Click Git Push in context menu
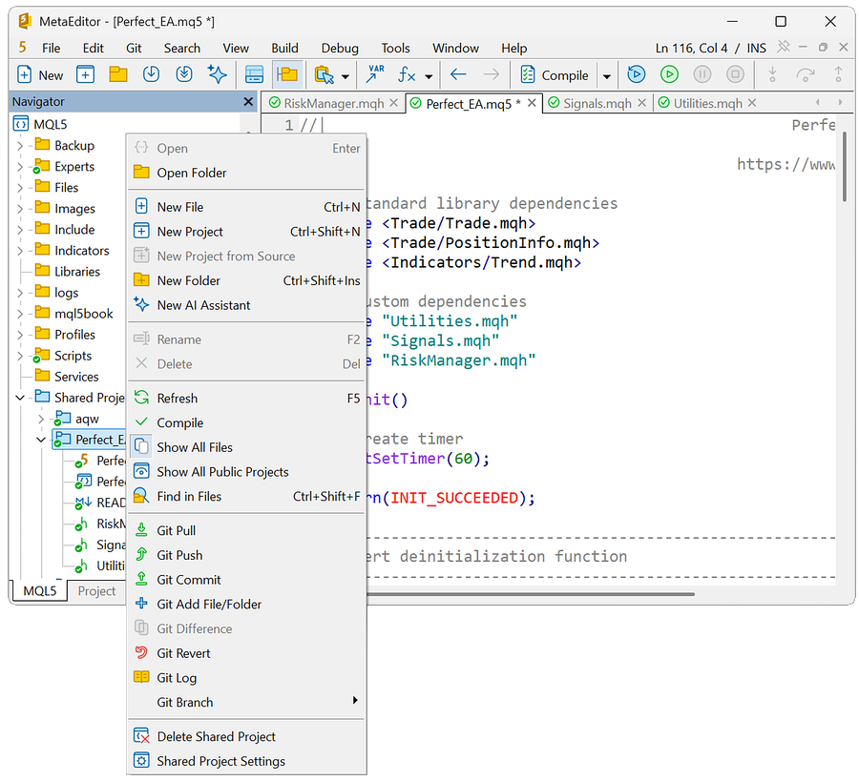The width and height of the screenshot is (859, 781). [x=246, y=556]
